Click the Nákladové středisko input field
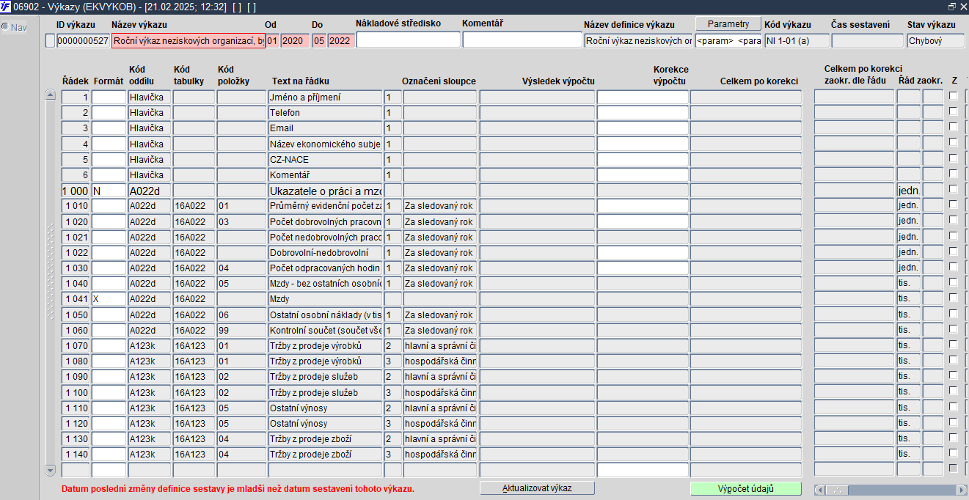 [409, 40]
